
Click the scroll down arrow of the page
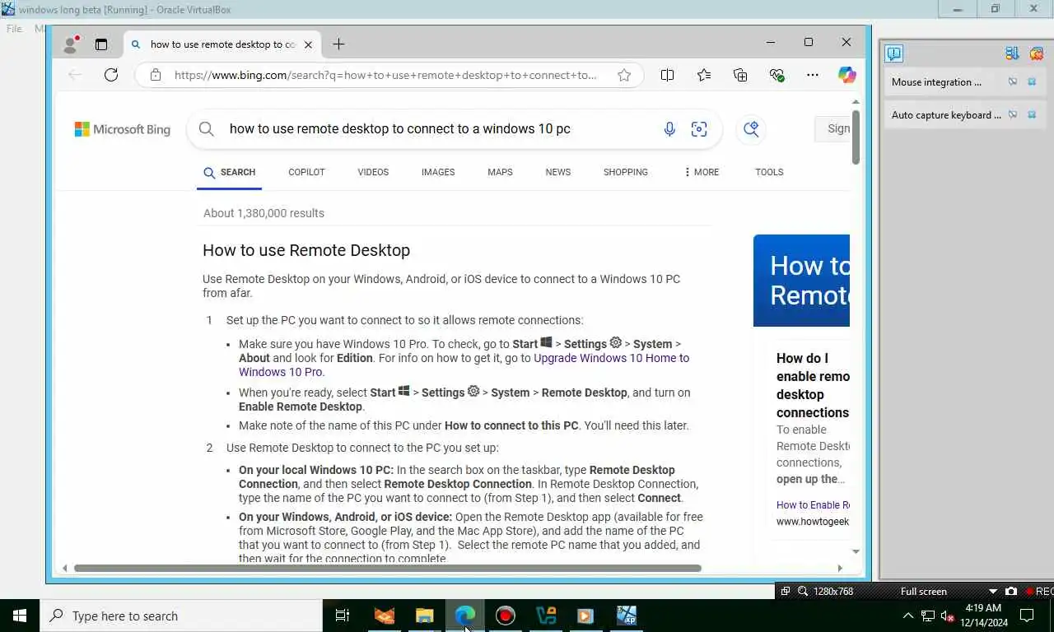coord(856,551)
